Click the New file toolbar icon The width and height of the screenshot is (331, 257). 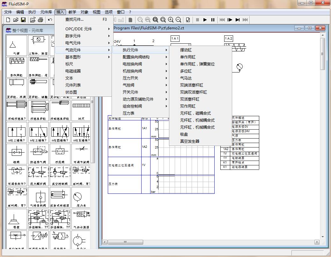8,20
